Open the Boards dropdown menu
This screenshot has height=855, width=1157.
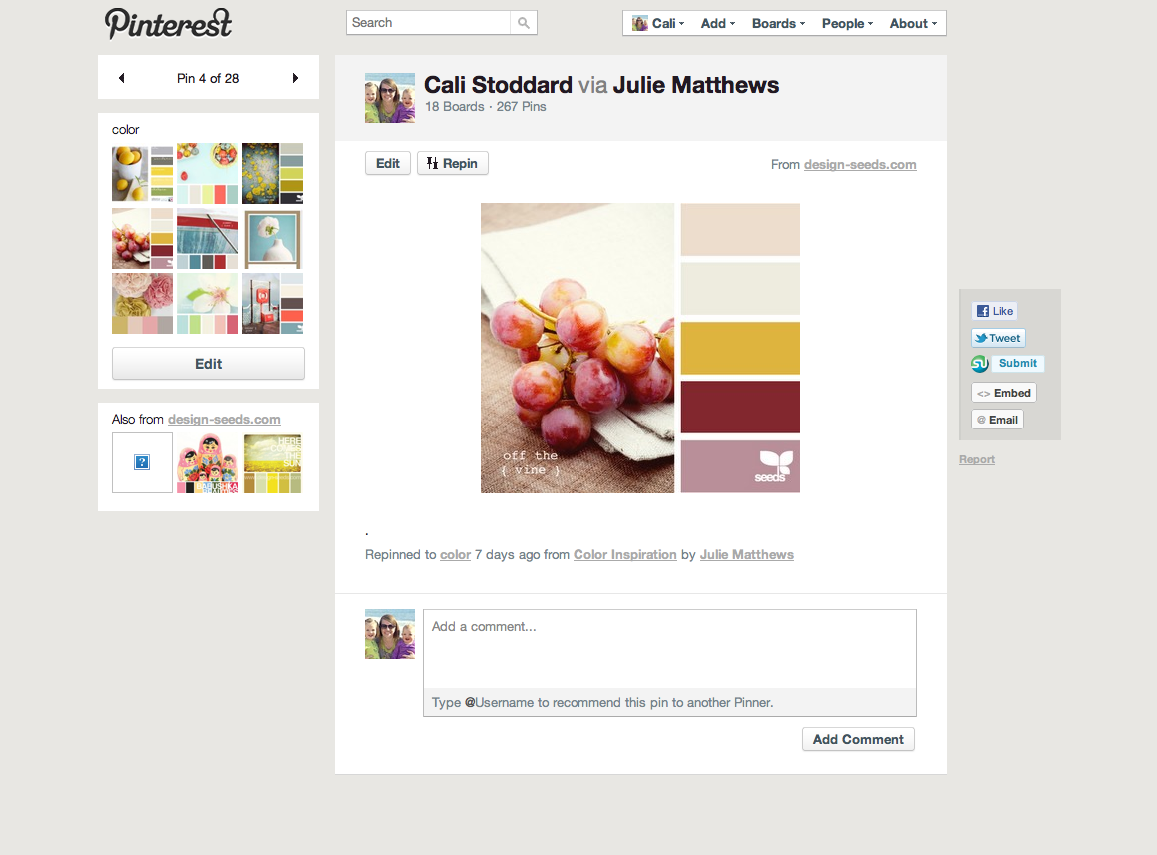coord(778,24)
